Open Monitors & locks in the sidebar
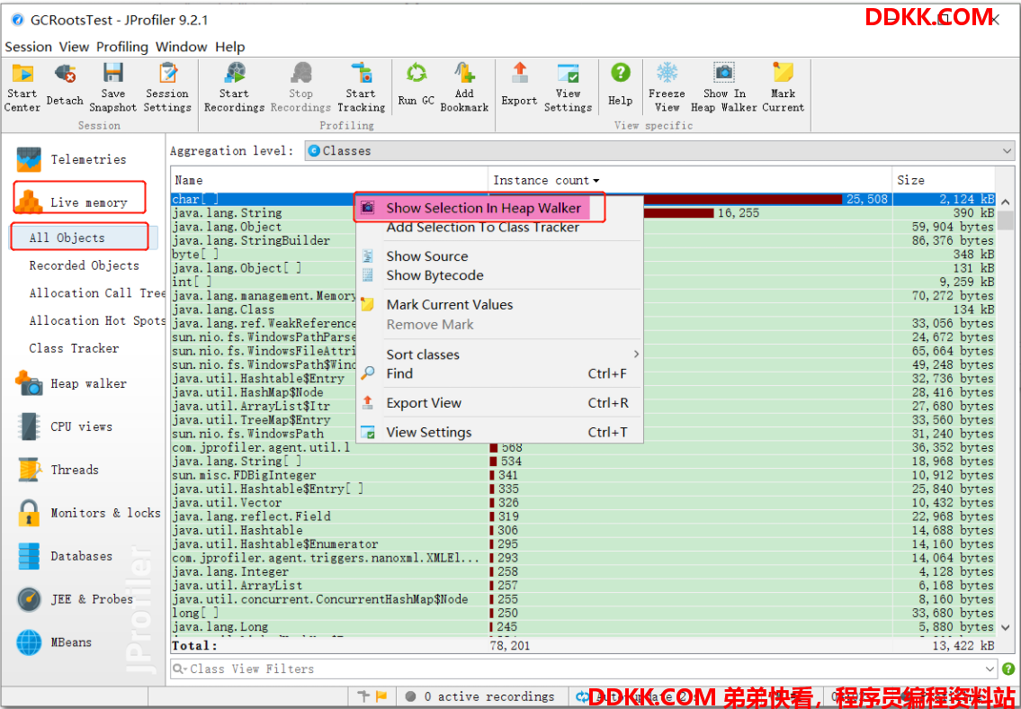1021x709 pixels. point(88,513)
